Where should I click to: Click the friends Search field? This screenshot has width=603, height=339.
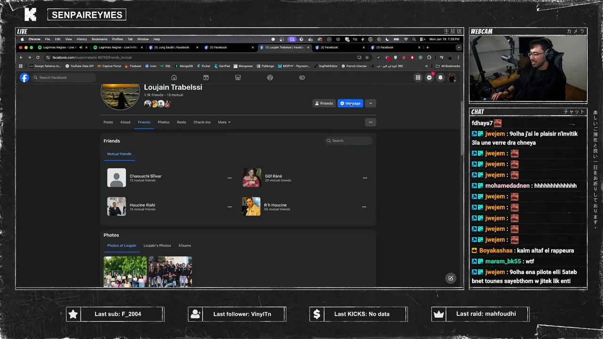click(349, 141)
